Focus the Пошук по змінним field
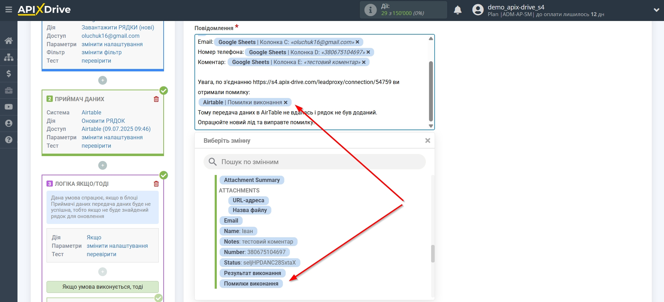Viewport: 664px width, 302px height. pos(315,162)
